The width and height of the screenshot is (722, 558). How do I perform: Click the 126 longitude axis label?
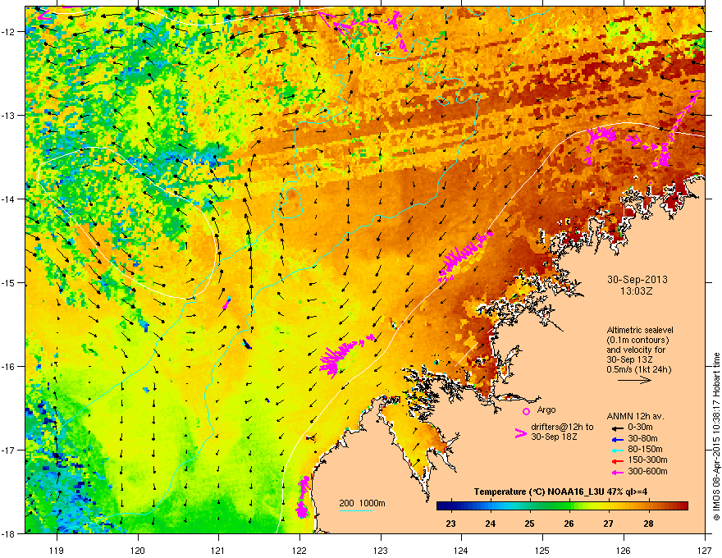tap(624, 550)
